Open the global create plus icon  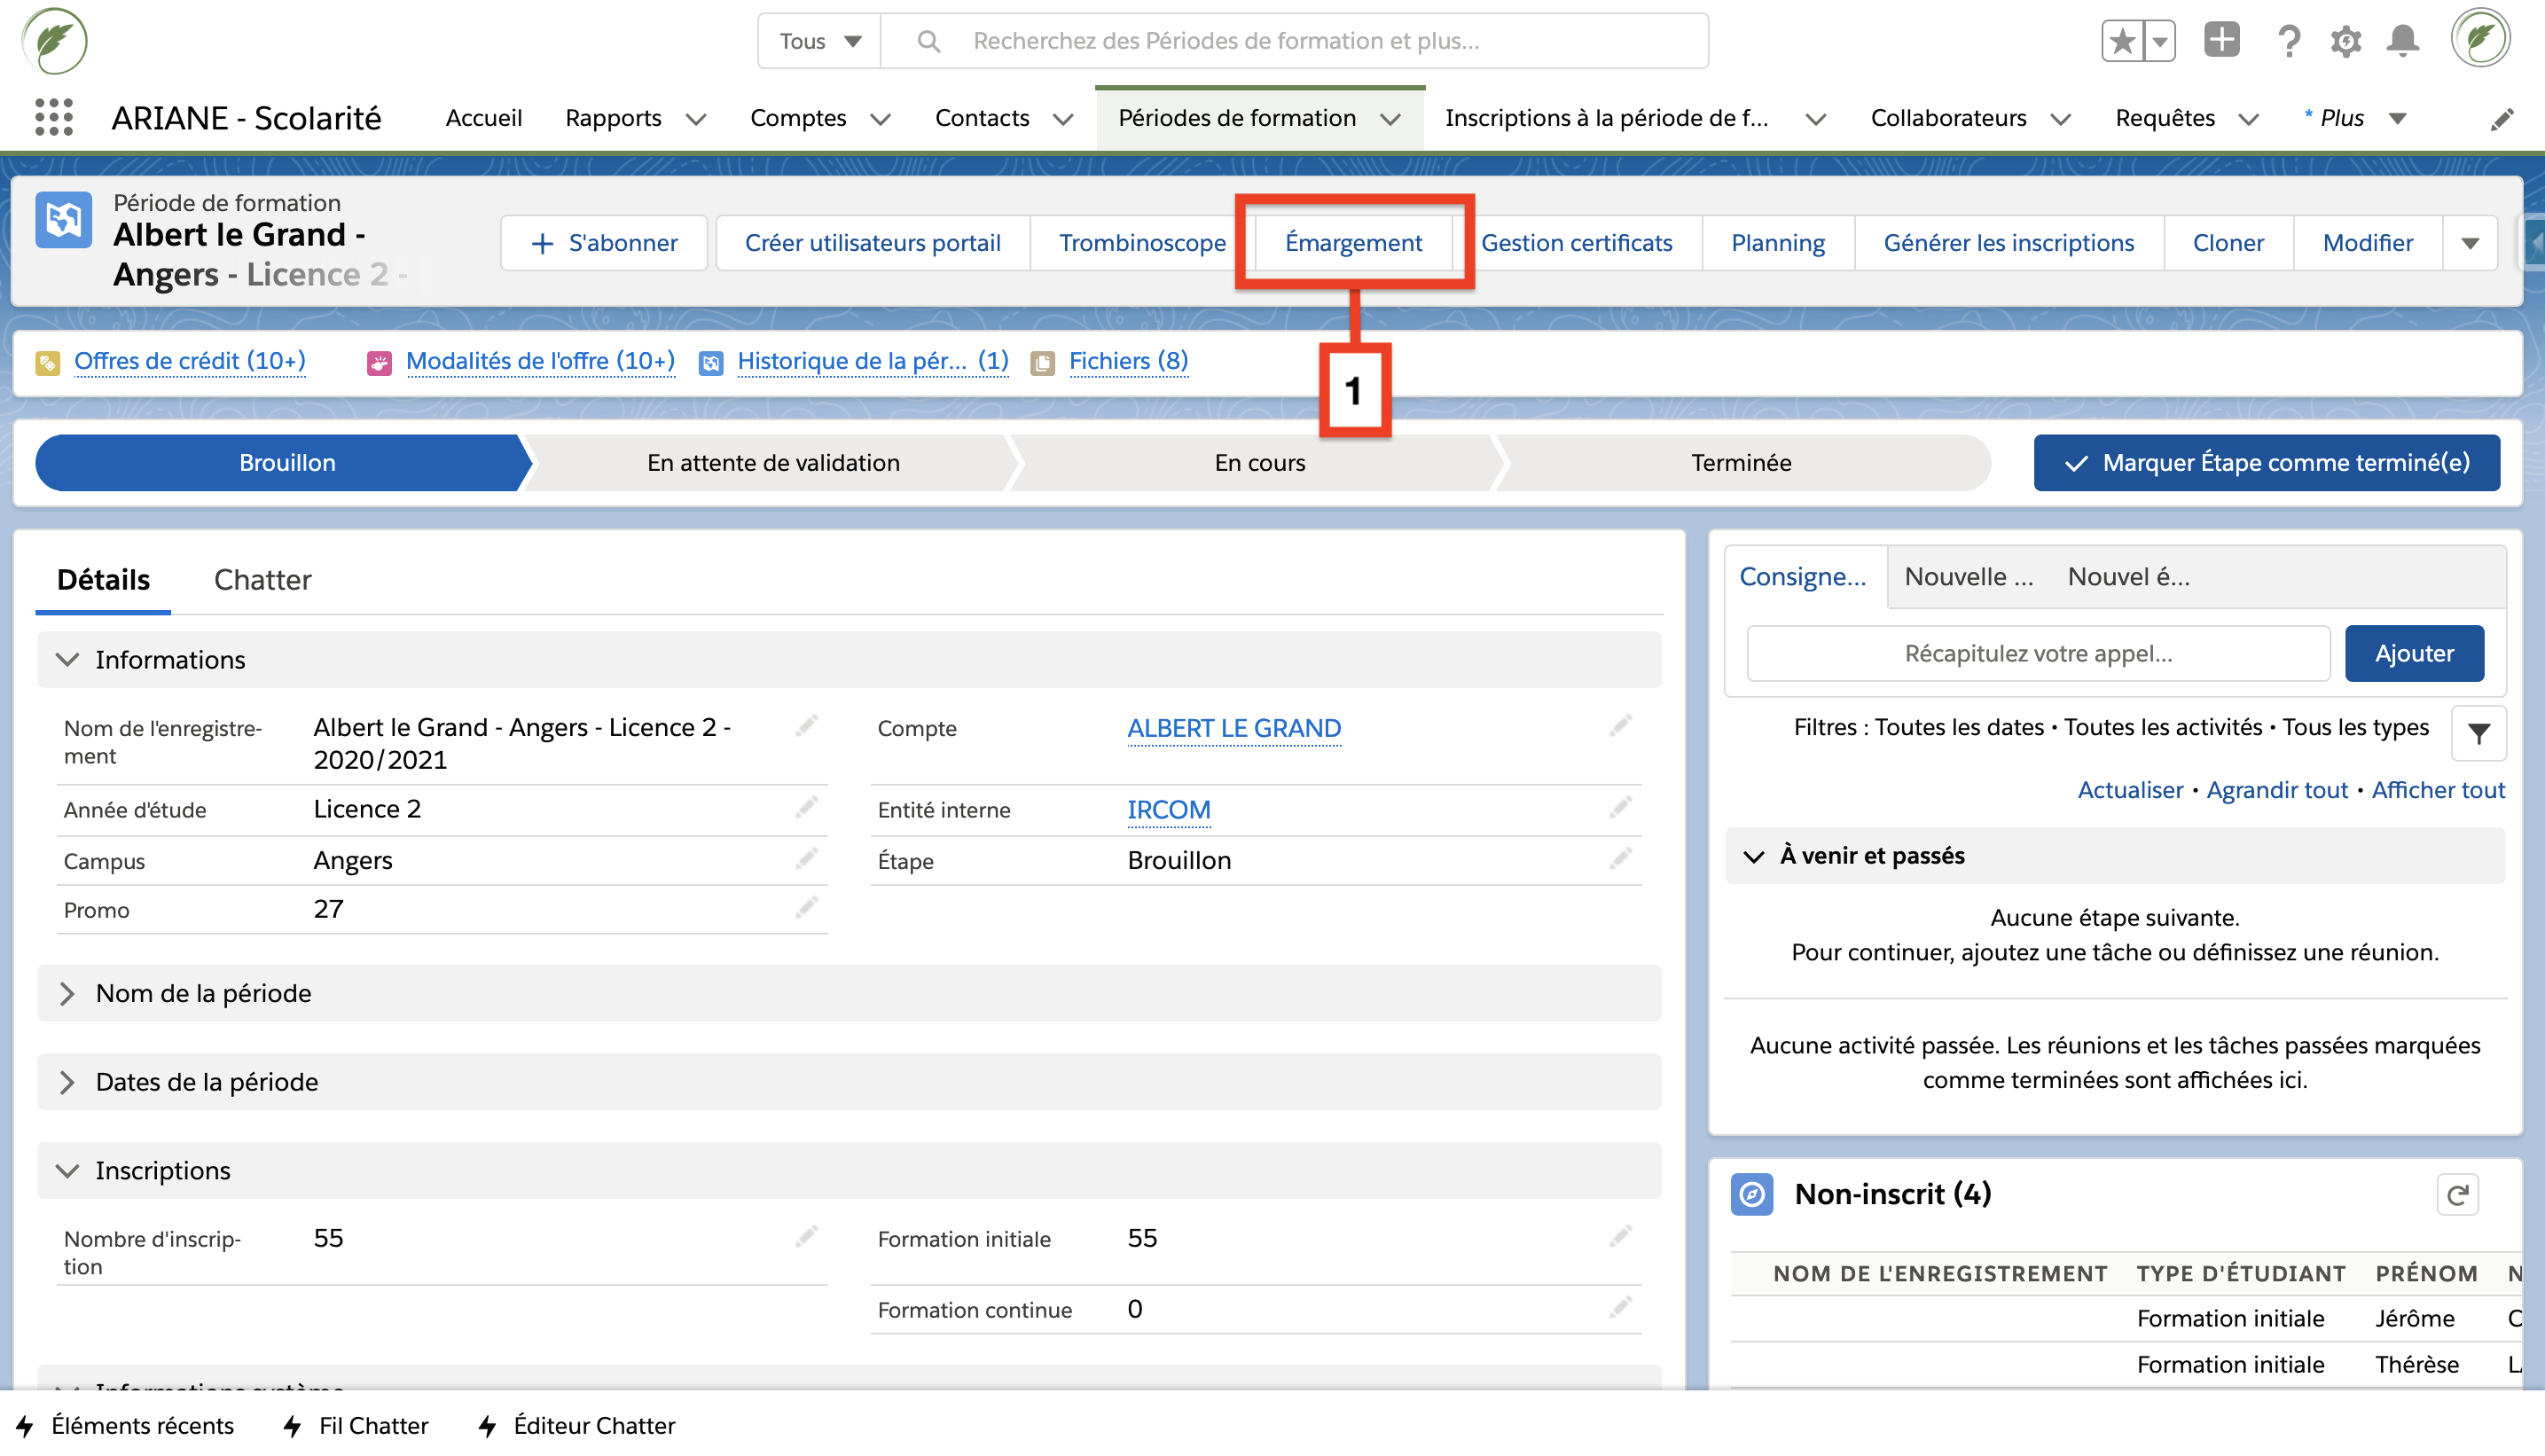pyautogui.click(x=2221, y=41)
